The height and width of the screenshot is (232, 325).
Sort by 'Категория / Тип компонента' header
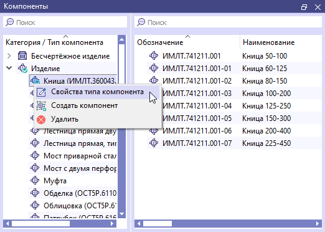(x=54, y=42)
